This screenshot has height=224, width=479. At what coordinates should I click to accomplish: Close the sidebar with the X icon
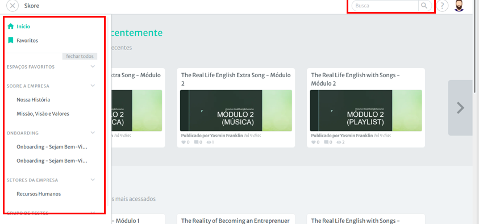point(13,6)
